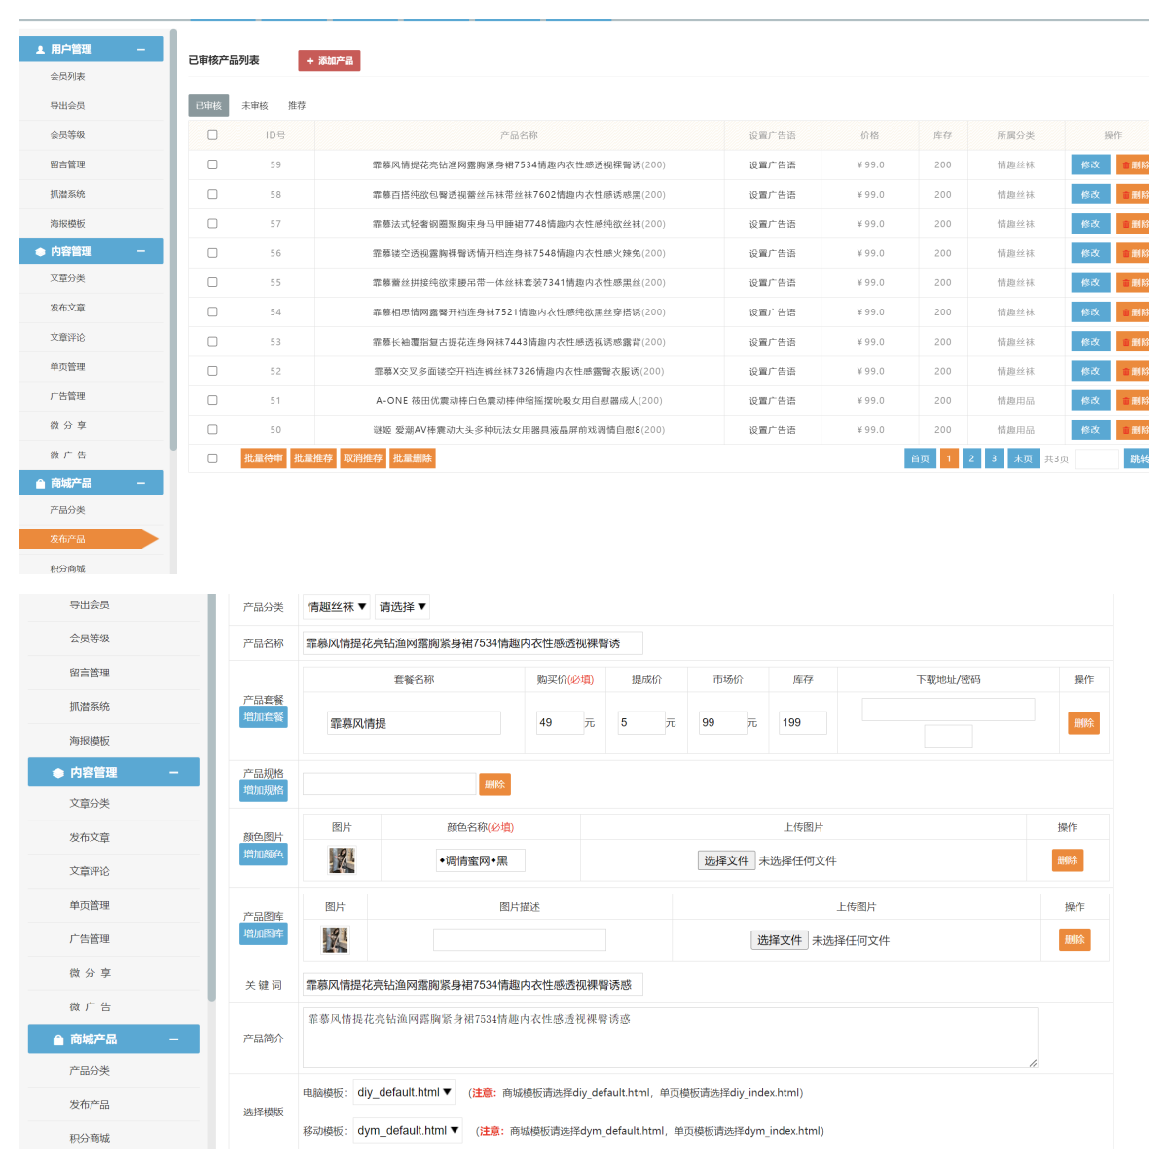This screenshot has height=1168, width=1168.
Task: Open the 电脑模板 diy_default.html dropdown
Action: 404,1093
